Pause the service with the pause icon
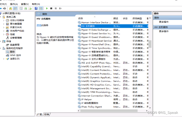The image size is (182, 117). pyautogui.click(x=56, y=8)
